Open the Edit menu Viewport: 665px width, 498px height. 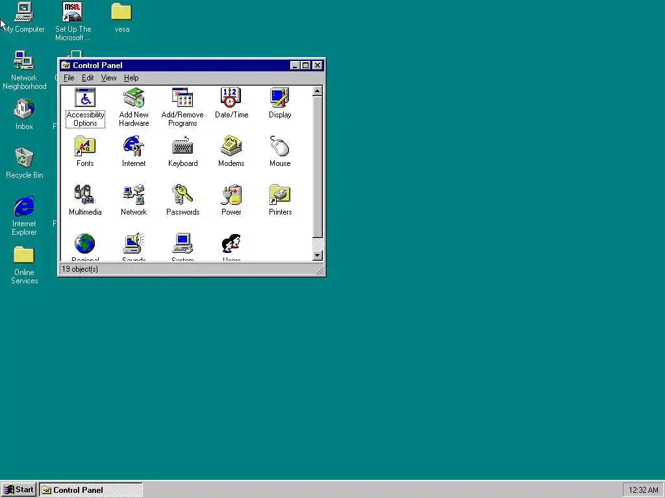tap(88, 78)
